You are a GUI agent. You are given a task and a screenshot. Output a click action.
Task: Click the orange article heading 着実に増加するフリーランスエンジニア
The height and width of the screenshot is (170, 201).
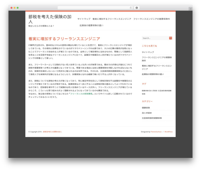coord(64,39)
